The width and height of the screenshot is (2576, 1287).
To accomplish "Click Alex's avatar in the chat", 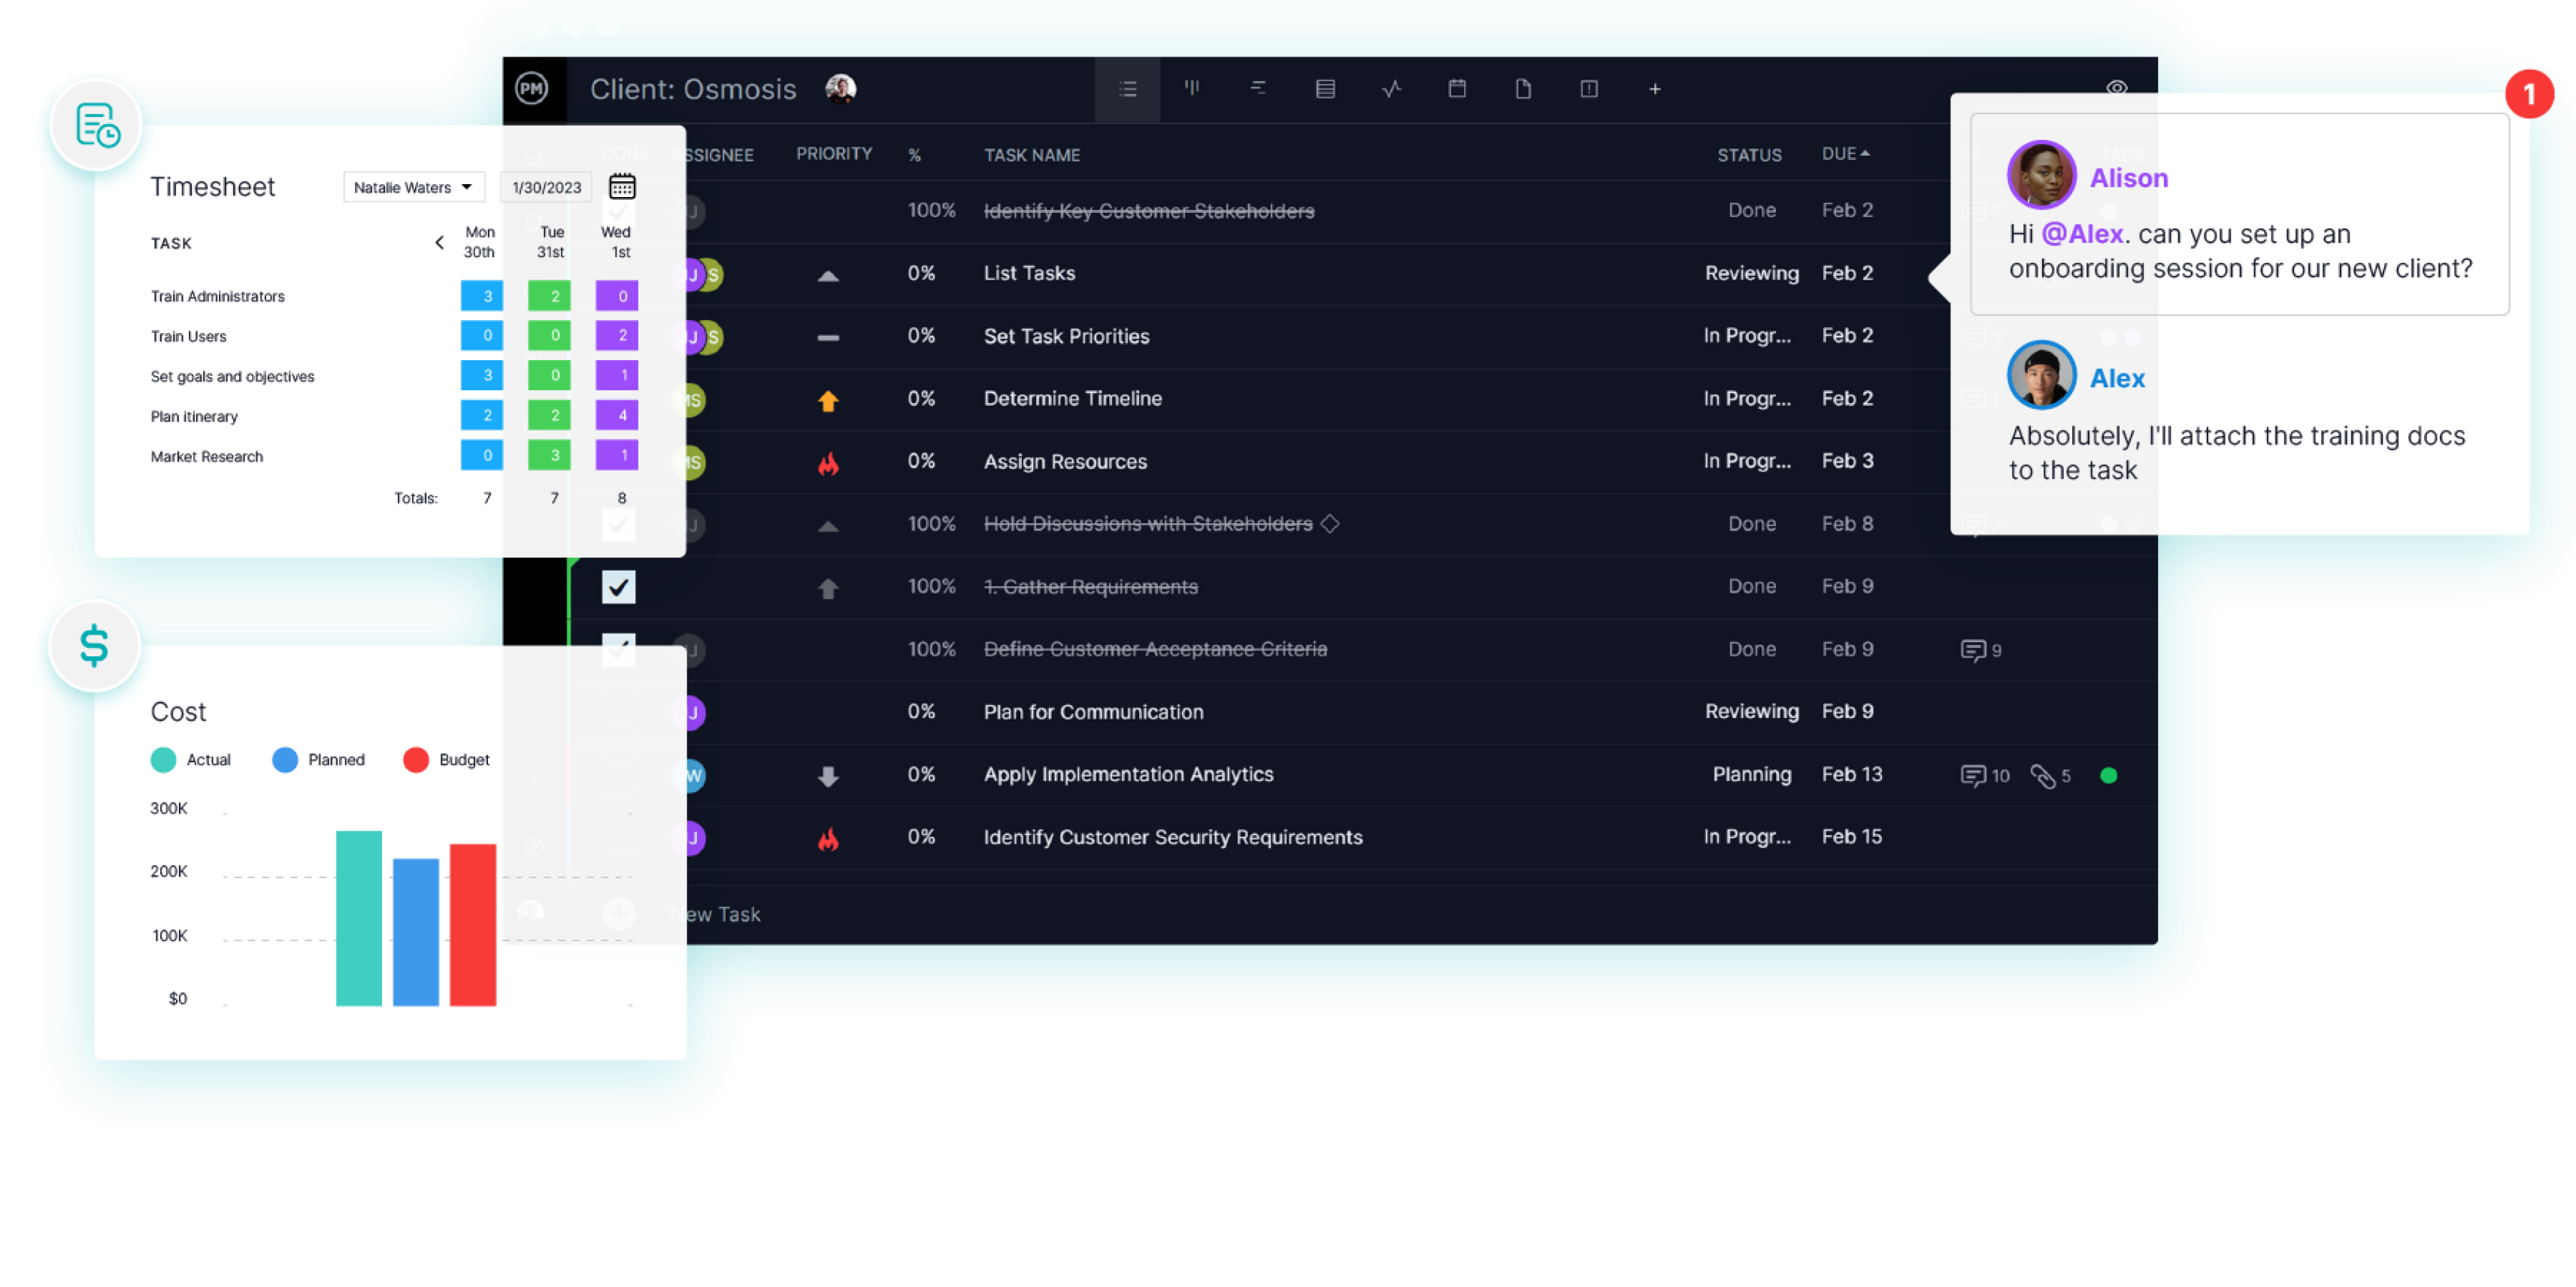I will click(x=2041, y=375).
